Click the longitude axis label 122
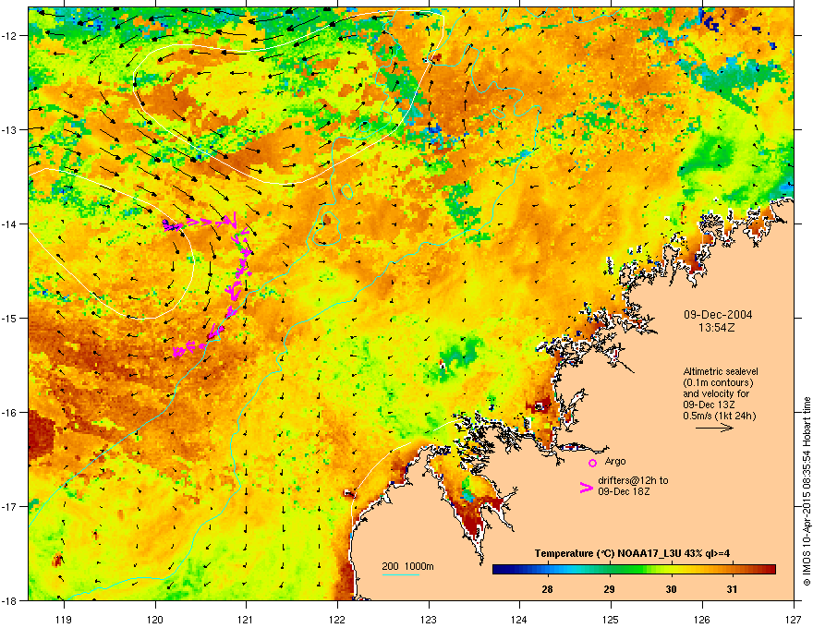This screenshot has height=628, width=813. [337, 619]
